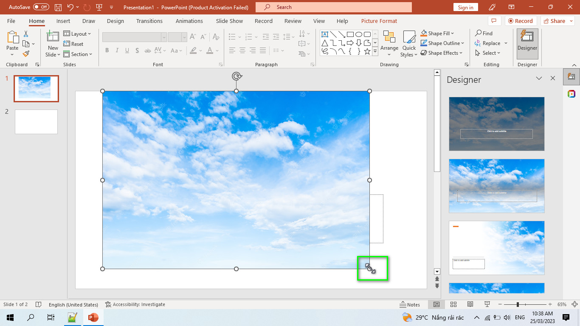Click the Save icon in the title bar
This screenshot has height=326, width=580.
58,7
